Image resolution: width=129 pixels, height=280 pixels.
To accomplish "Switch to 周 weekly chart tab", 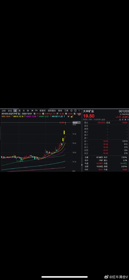I will point(19,111).
